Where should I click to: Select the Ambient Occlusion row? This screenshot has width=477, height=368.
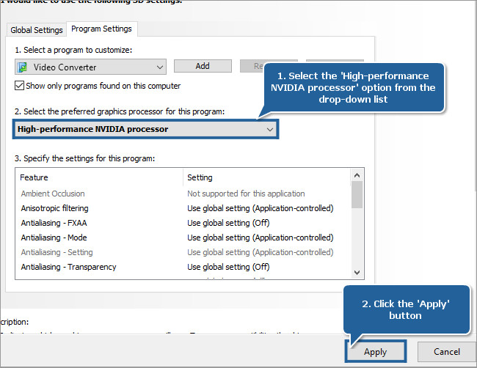pyautogui.click(x=183, y=194)
